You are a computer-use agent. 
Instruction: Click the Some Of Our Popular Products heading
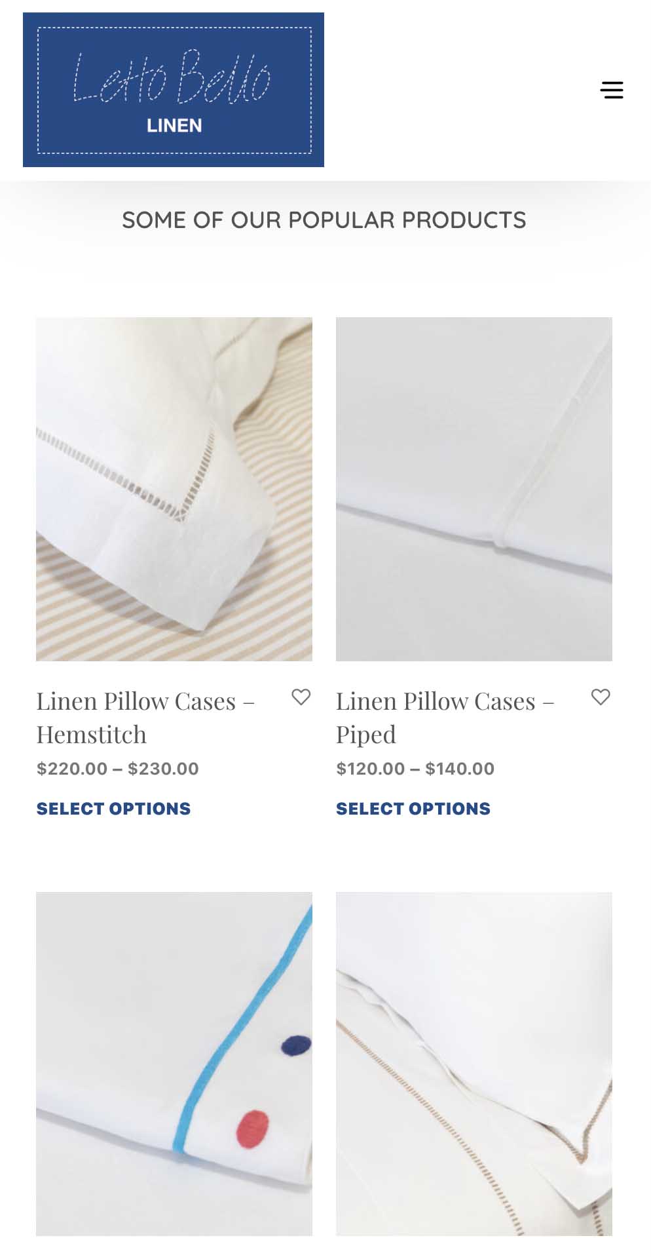pos(324,220)
